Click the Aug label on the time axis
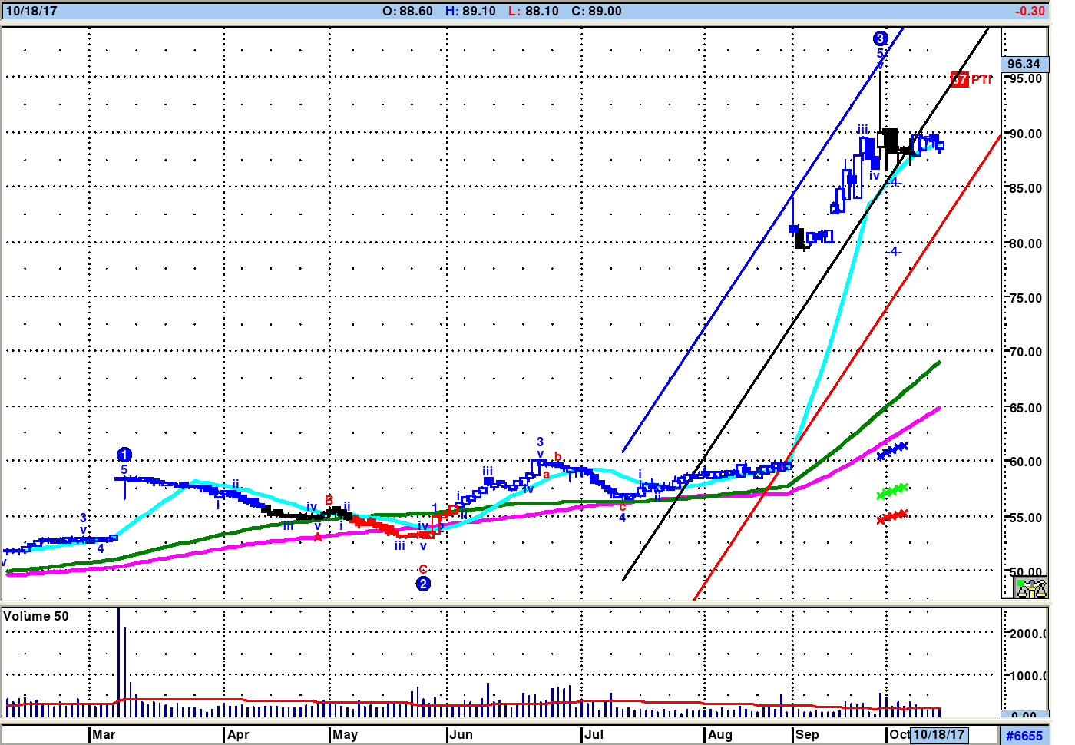The width and height of the screenshot is (1075, 745). pyautogui.click(x=720, y=734)
